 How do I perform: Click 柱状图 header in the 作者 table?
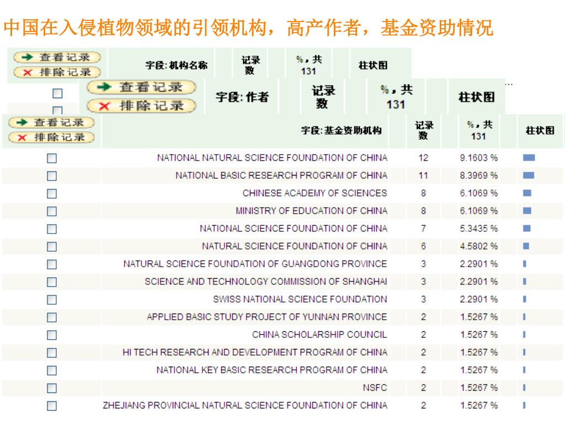tap(476, 97)
